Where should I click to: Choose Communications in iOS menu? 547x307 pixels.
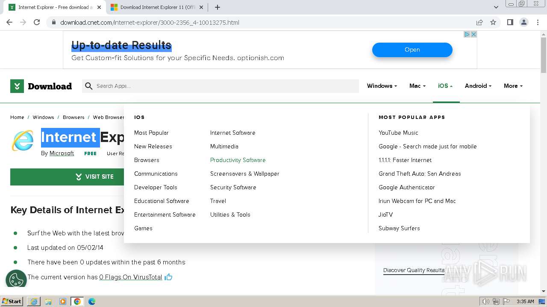(x=156, y=174)
